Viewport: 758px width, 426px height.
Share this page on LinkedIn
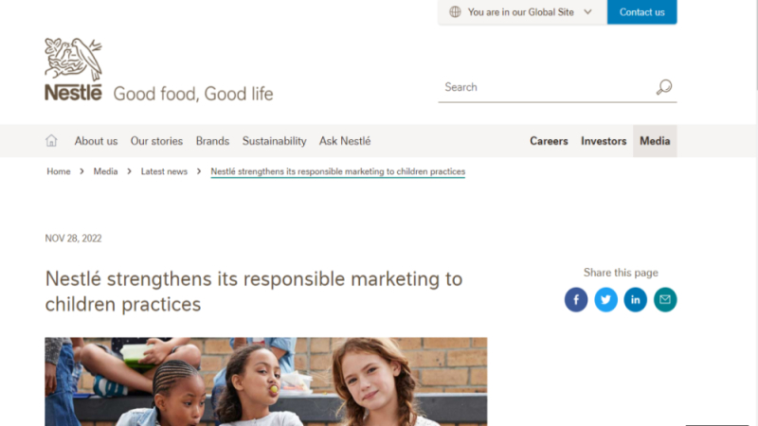pos(635,299)
